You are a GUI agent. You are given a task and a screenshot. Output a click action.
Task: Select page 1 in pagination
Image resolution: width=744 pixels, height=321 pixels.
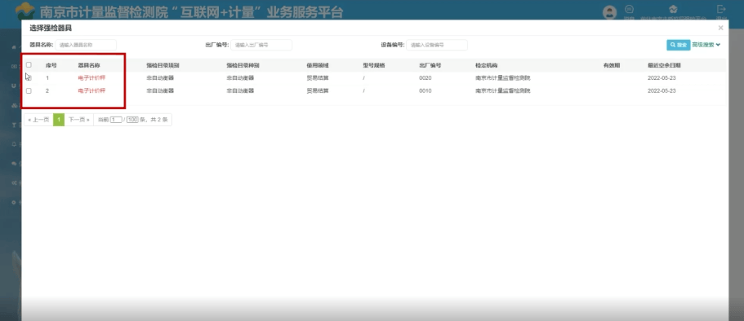(59, 120)
